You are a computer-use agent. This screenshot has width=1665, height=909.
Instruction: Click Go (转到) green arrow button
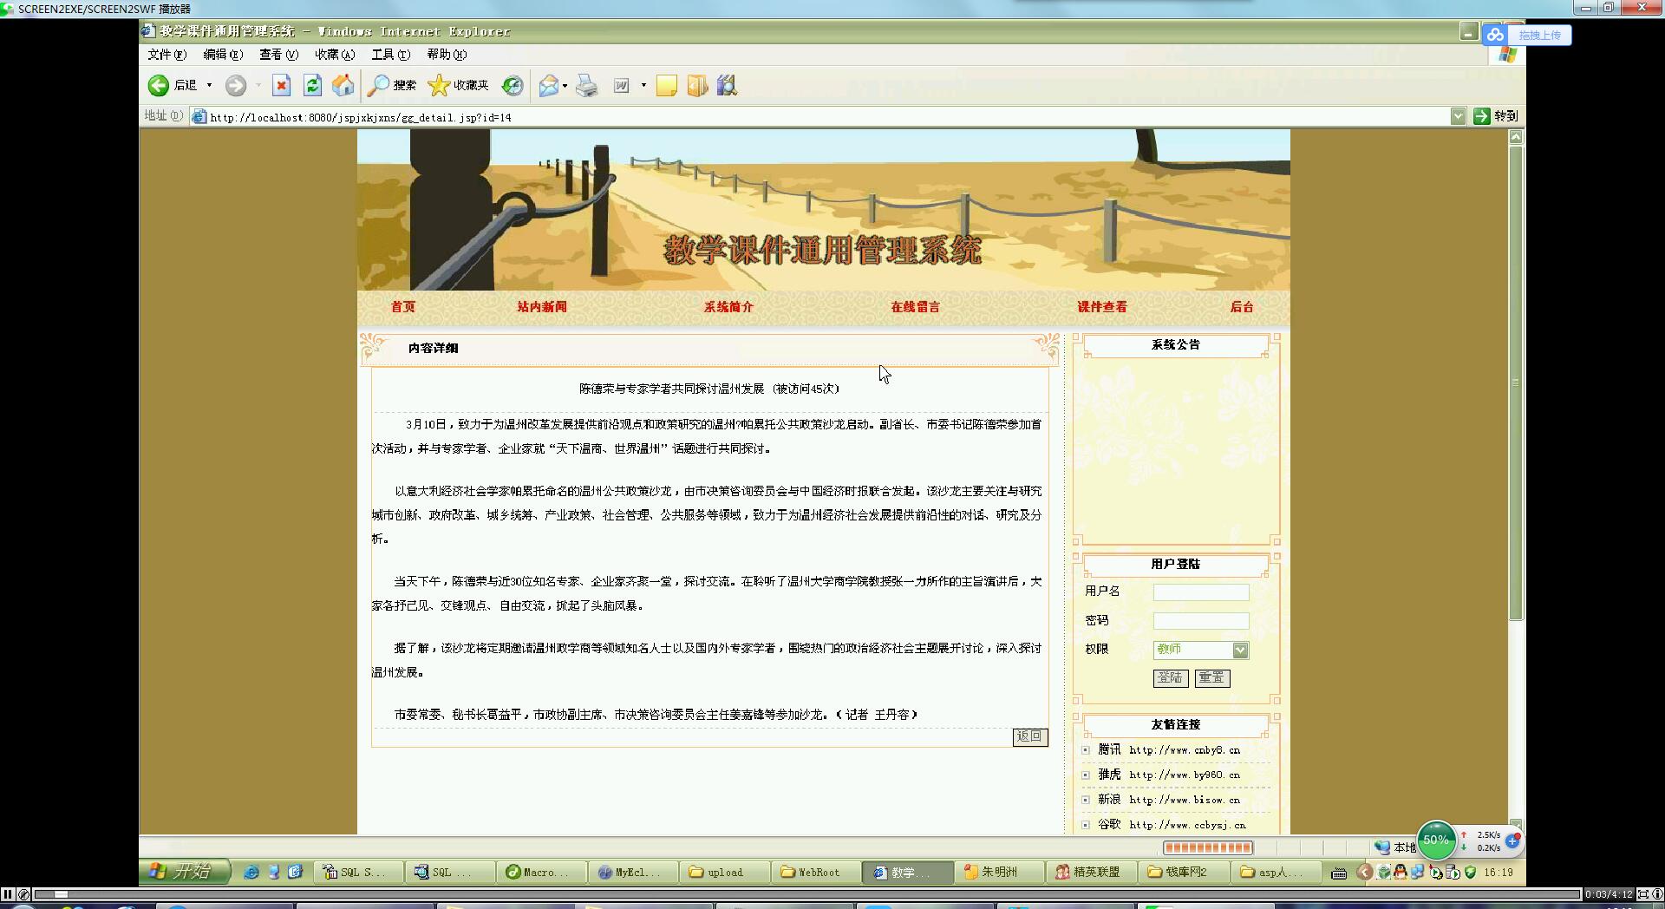click(1495, 116)
